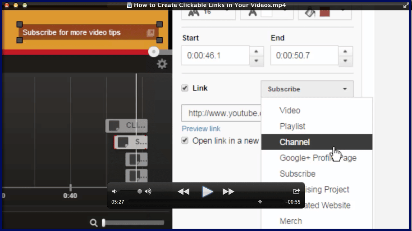Choose Subscribe in the dropdown list
Image resolution: width=412 pixels, height=231 pixels.
tap(317, 173)
